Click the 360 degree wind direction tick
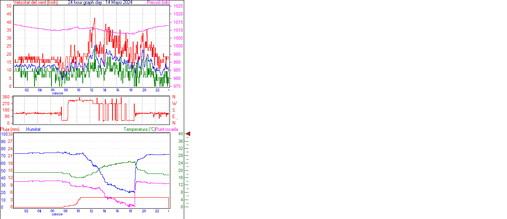The height and width of the screenshot is (219, 507). 6,97
